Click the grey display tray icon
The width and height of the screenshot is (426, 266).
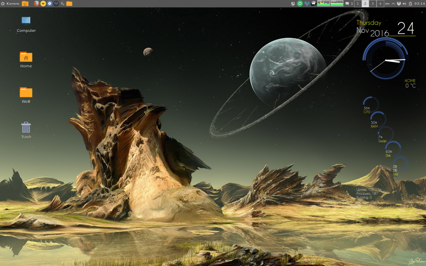click(x=293, y=3)
